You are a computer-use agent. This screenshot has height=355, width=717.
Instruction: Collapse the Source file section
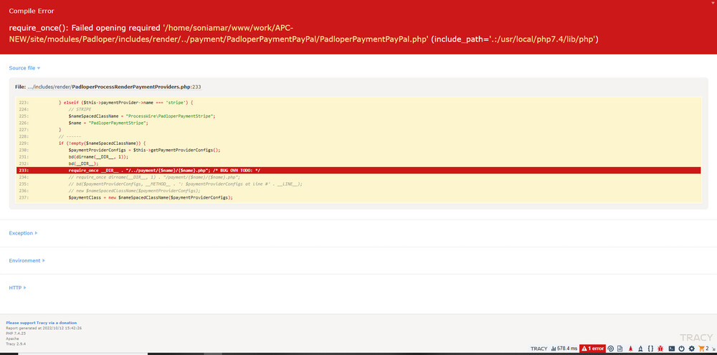(24, 68)
